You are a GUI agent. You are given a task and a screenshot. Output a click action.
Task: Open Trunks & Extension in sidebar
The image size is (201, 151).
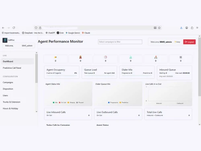pos(12,102)
